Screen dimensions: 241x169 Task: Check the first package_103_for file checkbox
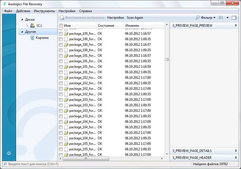coord(61,100)
